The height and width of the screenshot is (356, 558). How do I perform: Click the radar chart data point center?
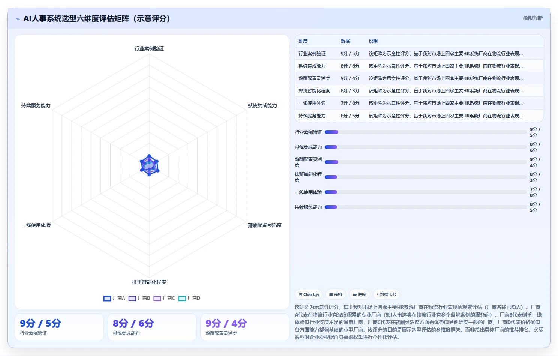tap(149, 165)
